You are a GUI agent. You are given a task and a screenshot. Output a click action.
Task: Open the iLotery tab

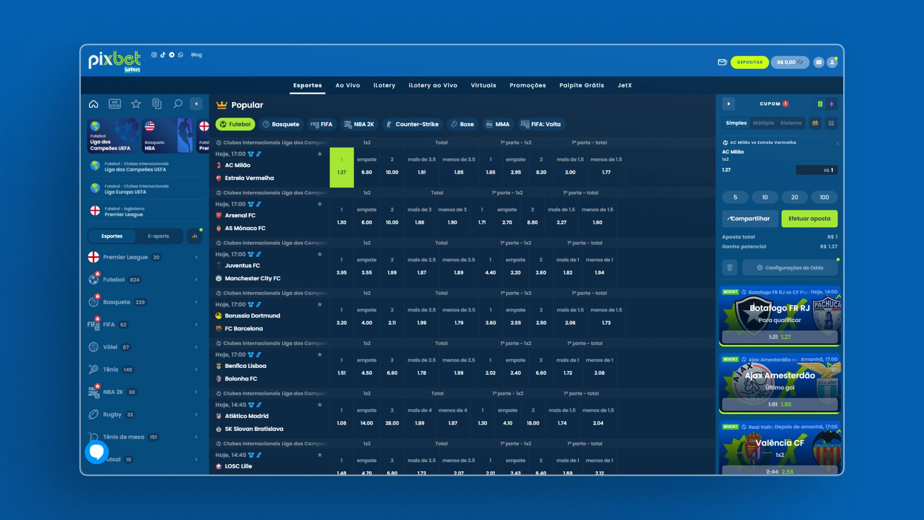(x=385, y=85)
